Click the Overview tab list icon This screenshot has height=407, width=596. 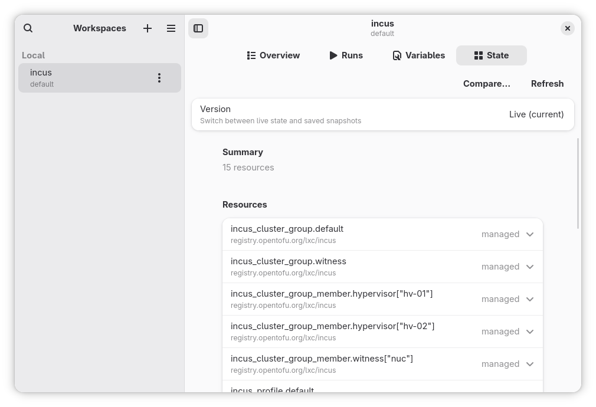click(x=251, y=55)
